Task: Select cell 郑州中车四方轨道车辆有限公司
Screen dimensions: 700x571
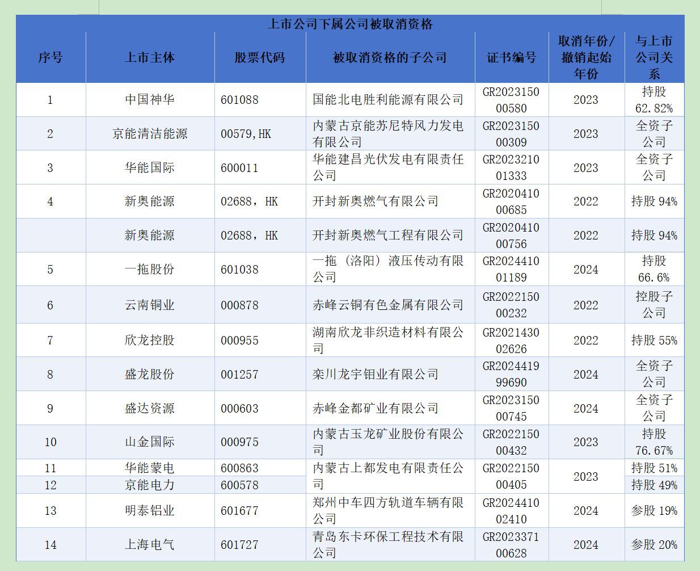Action: 390,510
